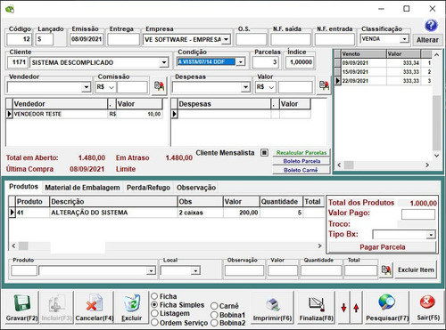446x330 pixels.
Task: Switch to Material de Embalagem tab
Action: (x=82, y=188)
